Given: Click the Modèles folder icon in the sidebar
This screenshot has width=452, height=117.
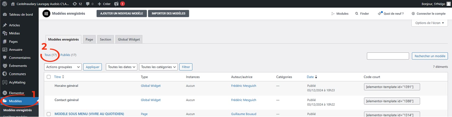Looking at the screenshot, I should click(5, 101).
